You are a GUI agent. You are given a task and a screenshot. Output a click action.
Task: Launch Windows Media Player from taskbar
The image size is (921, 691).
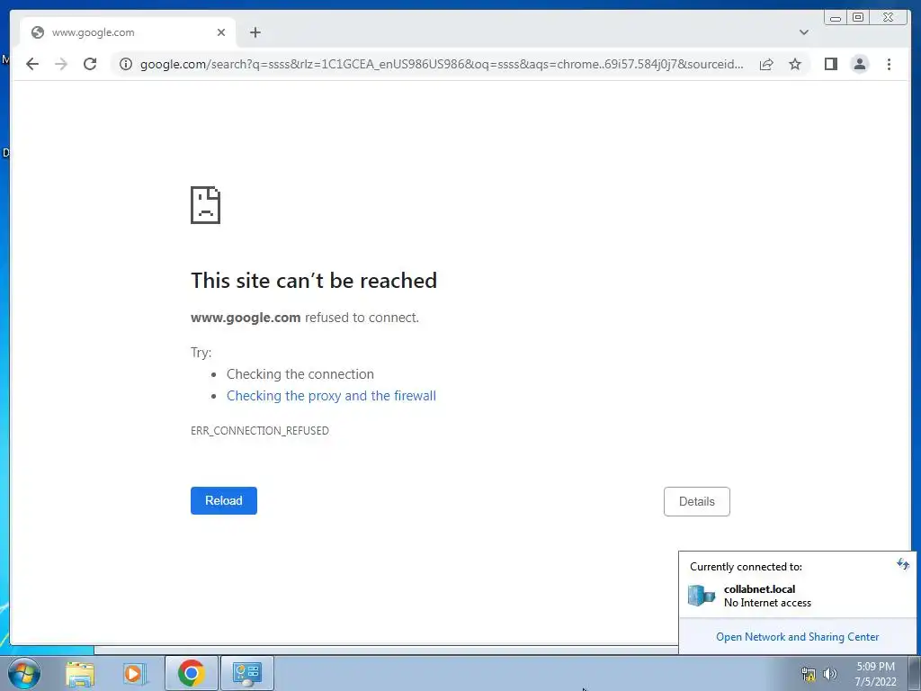pos(134,673)
